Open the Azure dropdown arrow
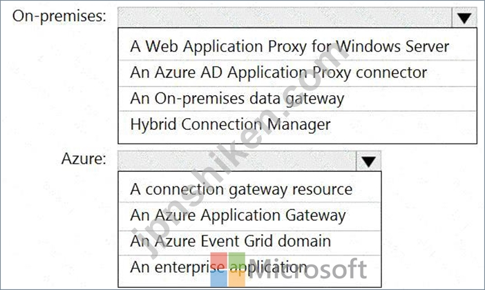The width and height of the screenshot is (485, 290). [x=368, y=161]
